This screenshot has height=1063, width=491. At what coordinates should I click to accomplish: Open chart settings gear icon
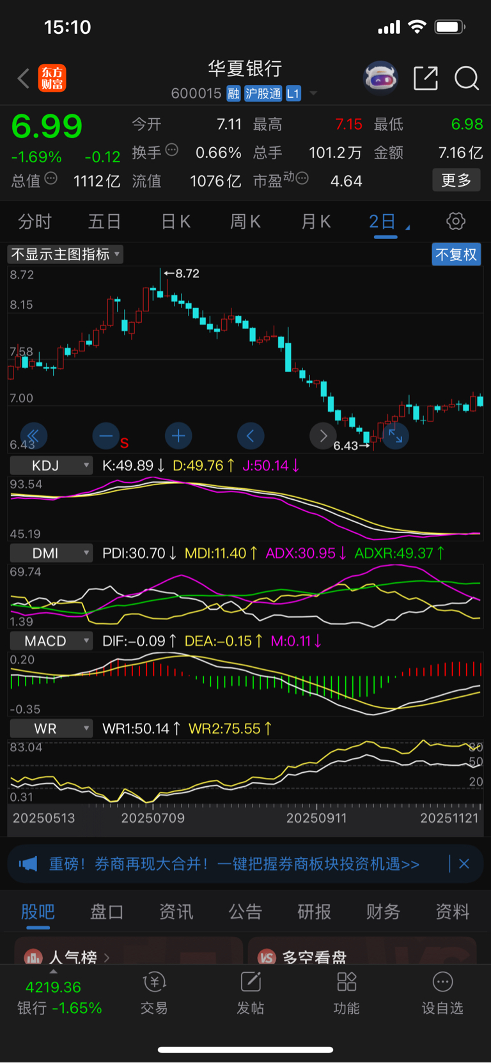(x=456, y=222)
